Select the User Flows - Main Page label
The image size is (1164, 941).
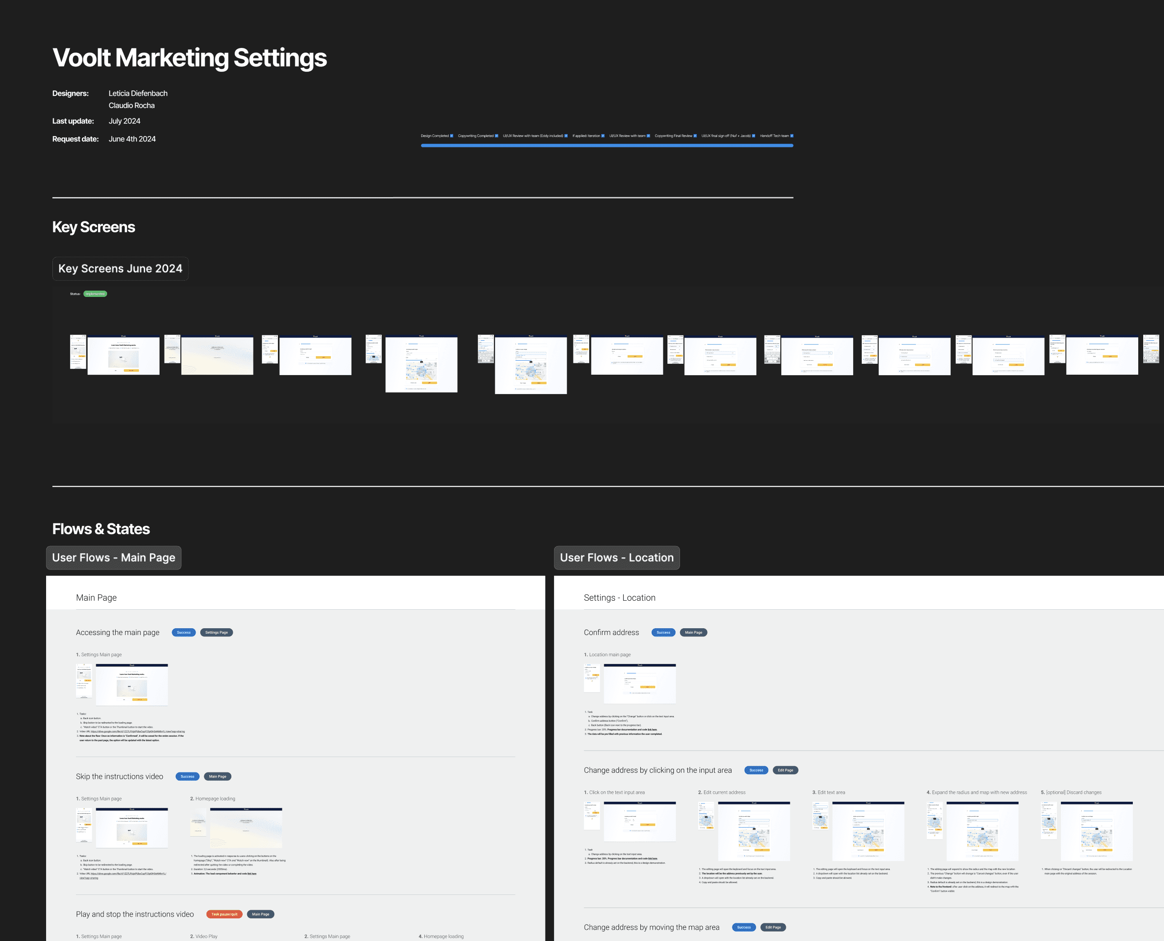pos(114,558)
